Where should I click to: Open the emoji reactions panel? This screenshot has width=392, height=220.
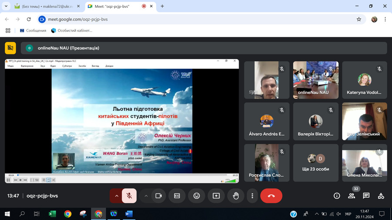pos(196,196)
